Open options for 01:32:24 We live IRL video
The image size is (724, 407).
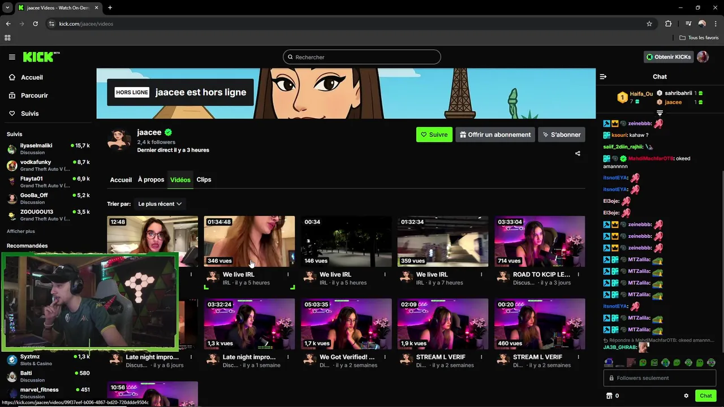pos(481,275)
